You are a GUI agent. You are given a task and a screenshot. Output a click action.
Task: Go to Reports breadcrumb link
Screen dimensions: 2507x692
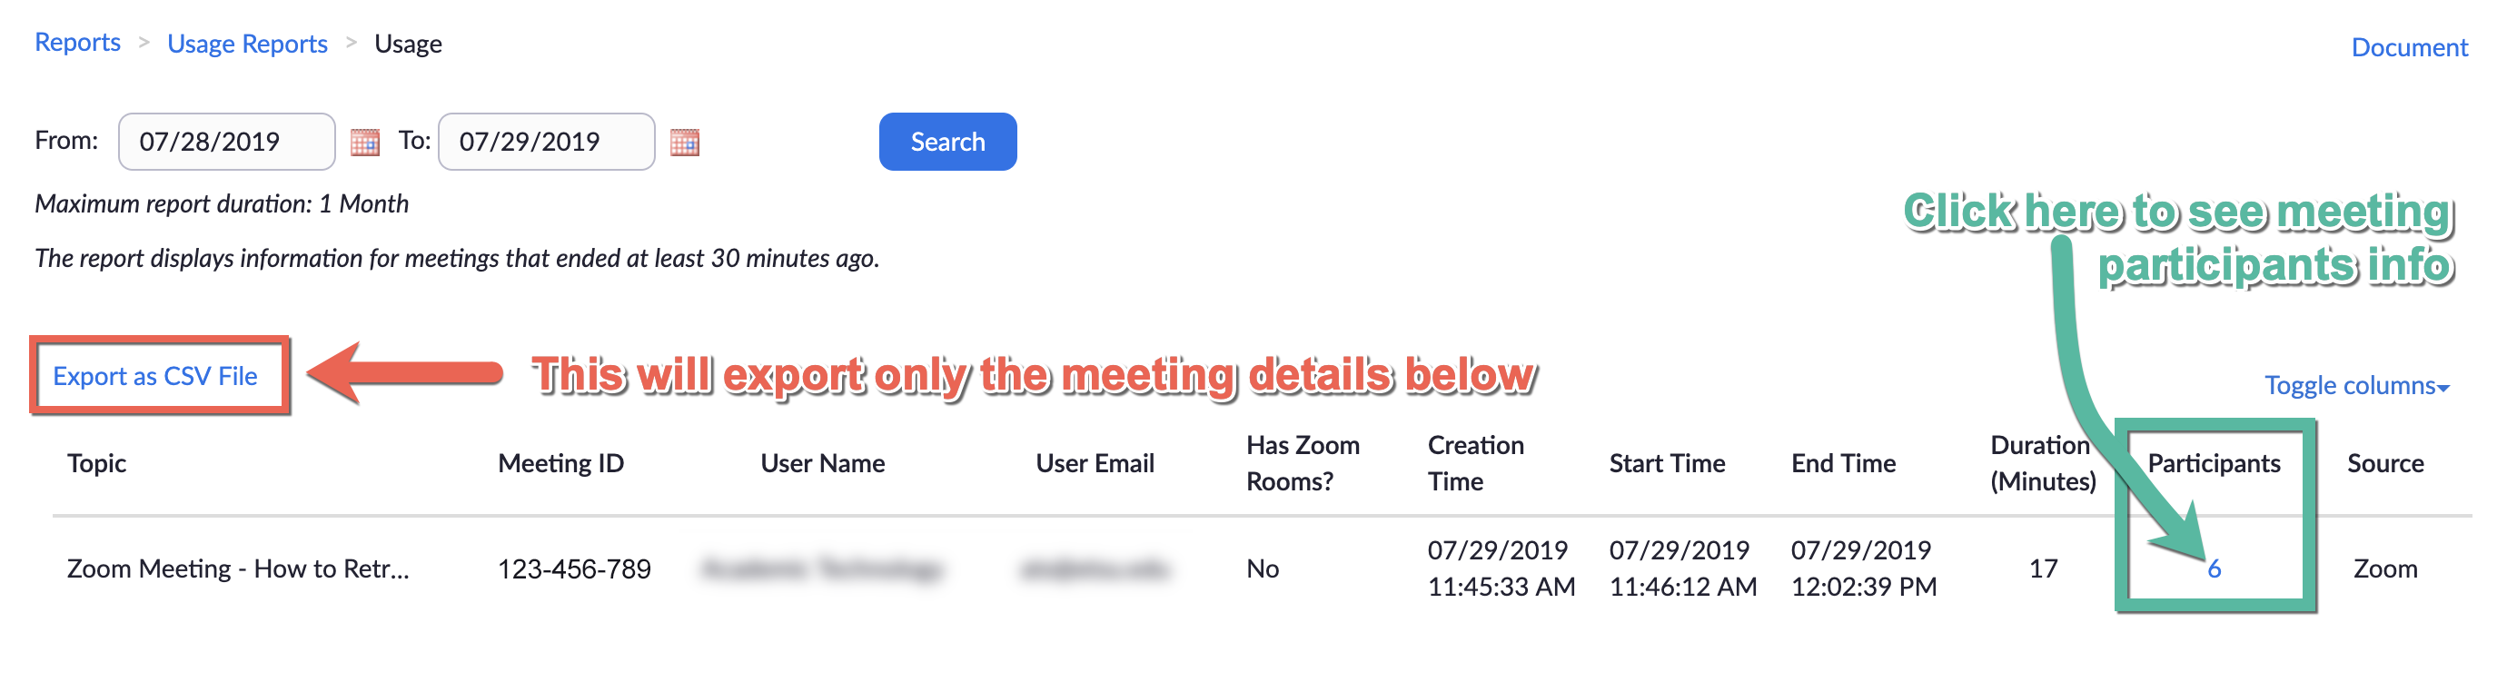78,43
